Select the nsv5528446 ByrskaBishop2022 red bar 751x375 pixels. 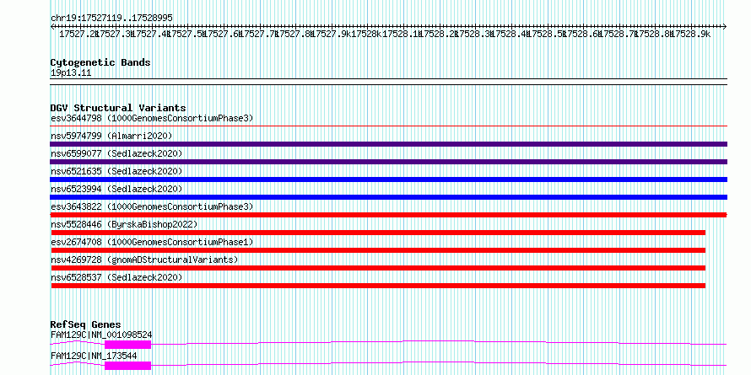[378, 233]
